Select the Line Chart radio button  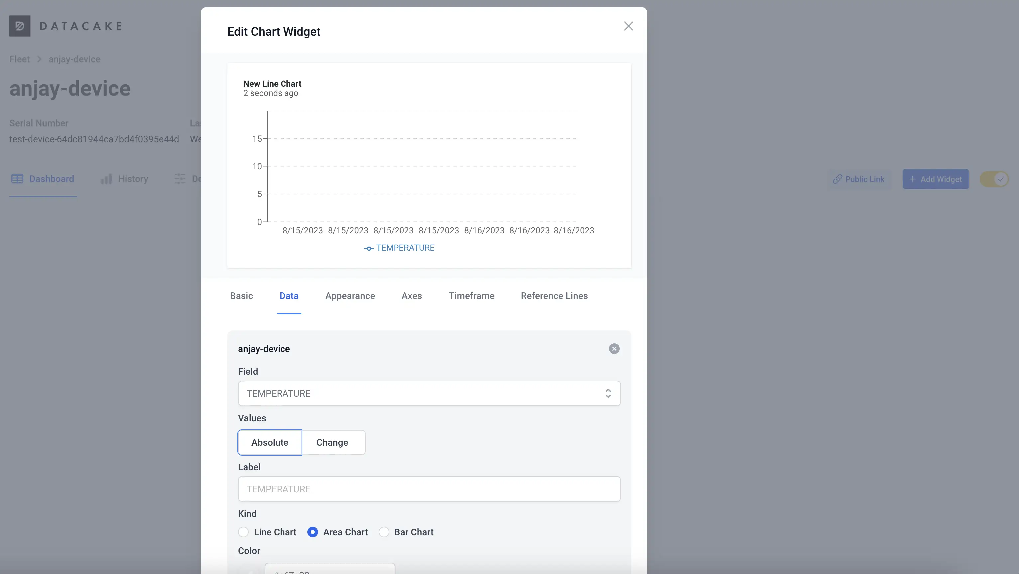coord(243,532)
